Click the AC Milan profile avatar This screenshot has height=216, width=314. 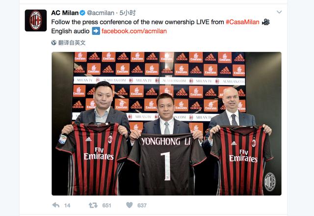(x=36, y=21)
